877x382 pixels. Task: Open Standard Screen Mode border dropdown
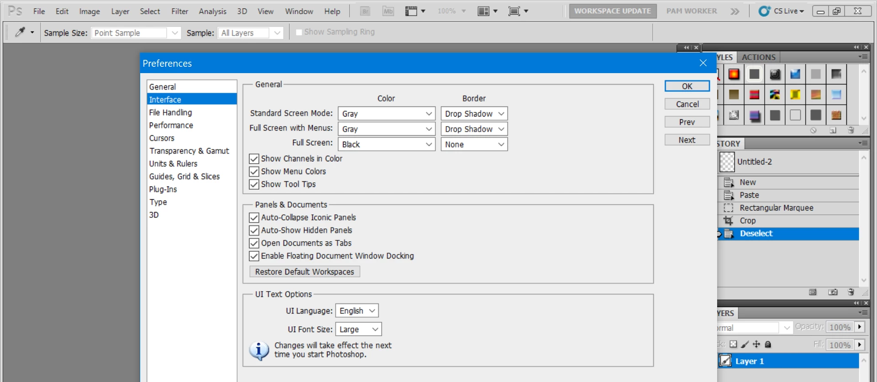click(474, 114)
